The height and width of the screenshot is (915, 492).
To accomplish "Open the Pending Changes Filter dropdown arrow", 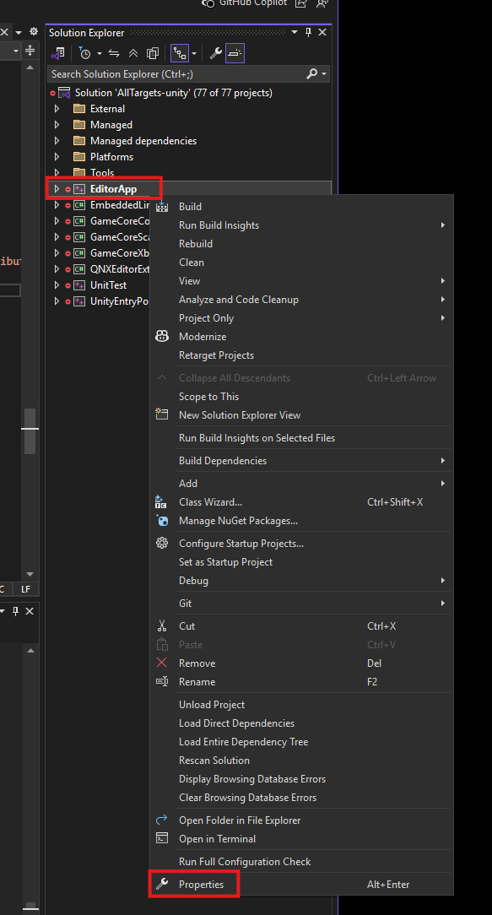I will coord(100,54).
